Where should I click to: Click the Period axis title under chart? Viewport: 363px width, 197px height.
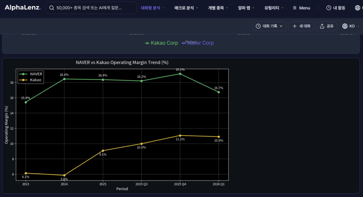(x=122, y=189)
